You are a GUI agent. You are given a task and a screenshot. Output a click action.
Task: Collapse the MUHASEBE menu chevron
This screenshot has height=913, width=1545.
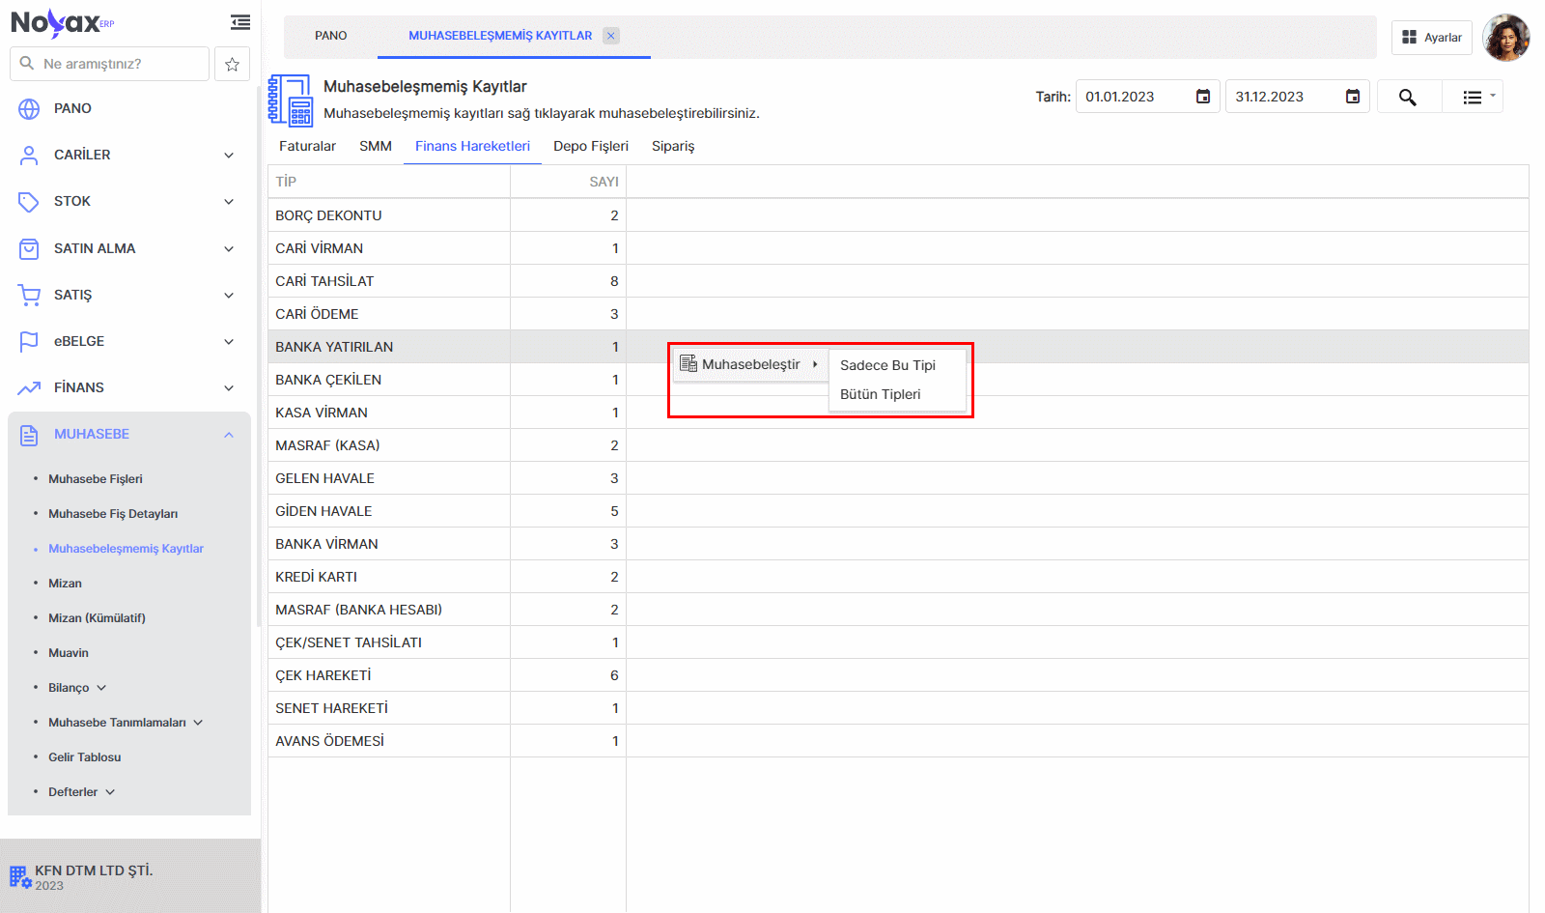pos(229,435)
